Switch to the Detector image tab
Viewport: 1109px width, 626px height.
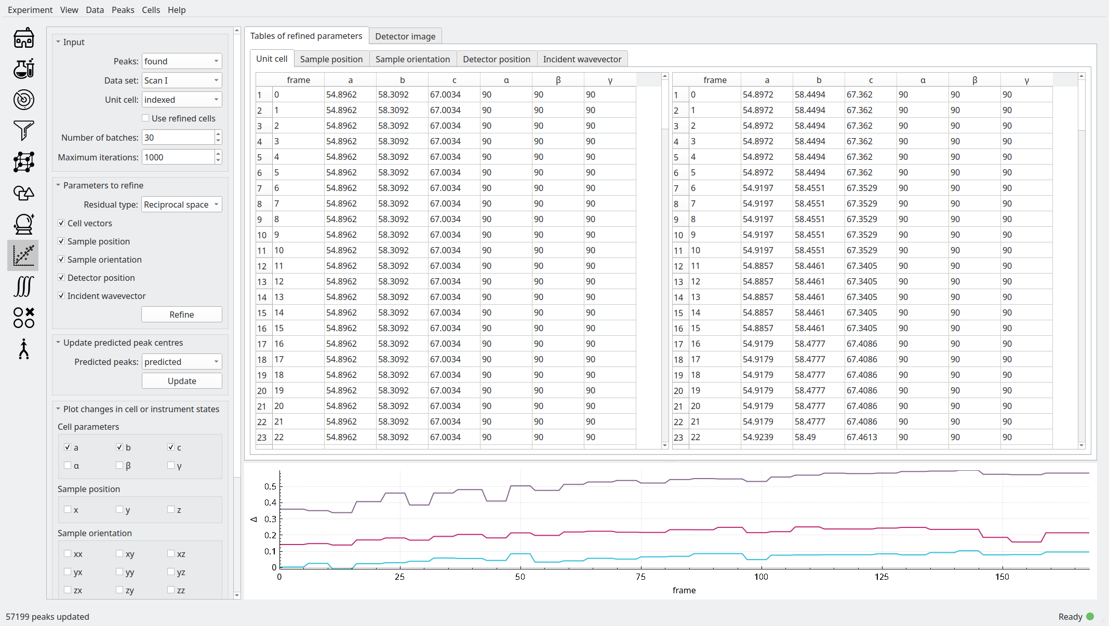[405, 36]
